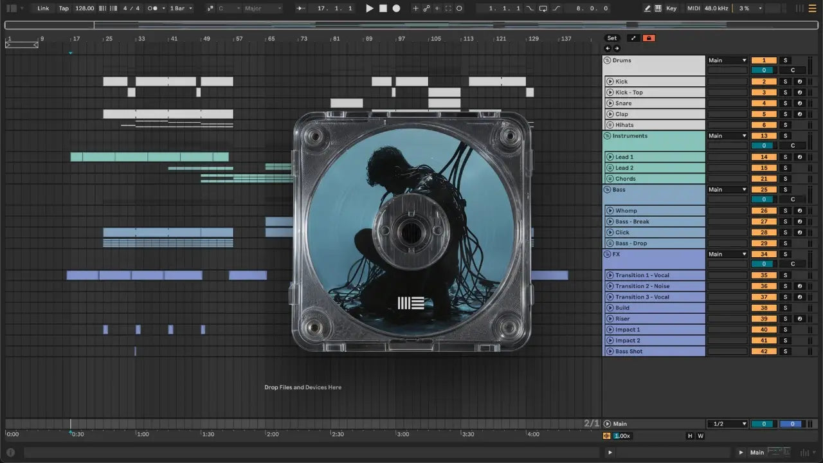This screenshot has width=823, height=463.
Task: Solo the Snare track
Action: coord(785,103)
